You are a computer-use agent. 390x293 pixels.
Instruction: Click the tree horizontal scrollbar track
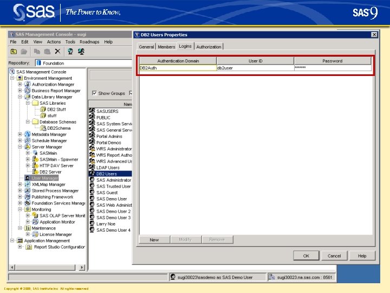tap(45, 267)
